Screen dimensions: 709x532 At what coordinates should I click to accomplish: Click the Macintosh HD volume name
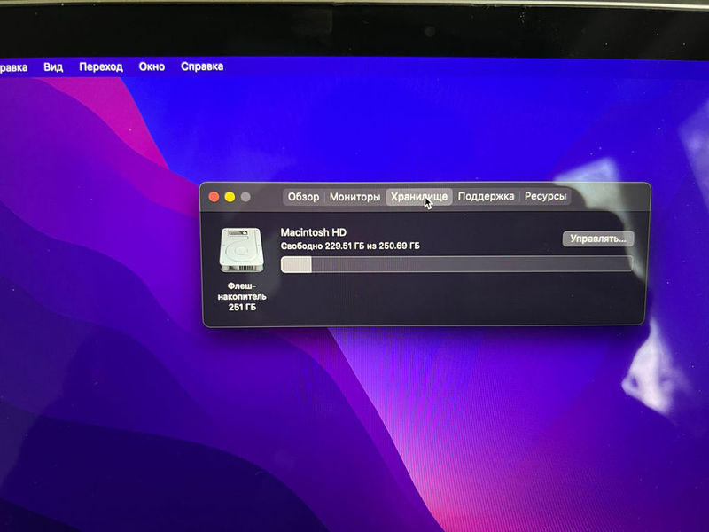(x=314, y=232)
